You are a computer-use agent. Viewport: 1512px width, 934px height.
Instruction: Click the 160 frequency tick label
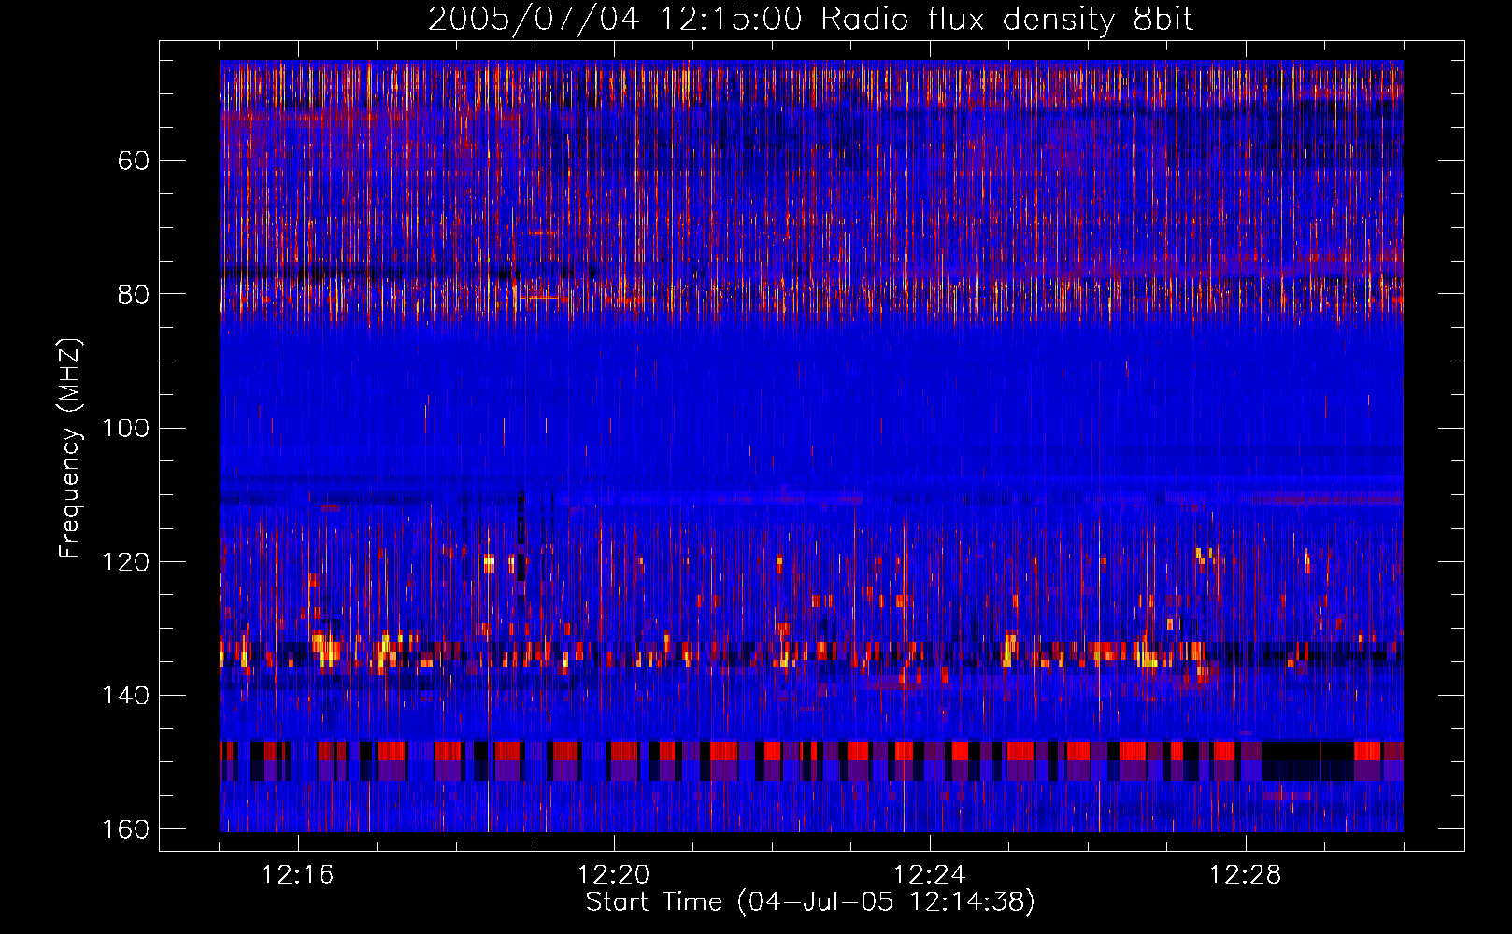click(x=126, y=829)
